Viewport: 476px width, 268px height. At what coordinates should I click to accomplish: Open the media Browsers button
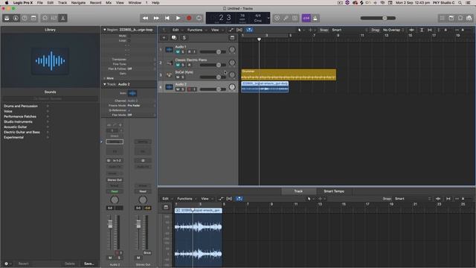tap(469, 18)
